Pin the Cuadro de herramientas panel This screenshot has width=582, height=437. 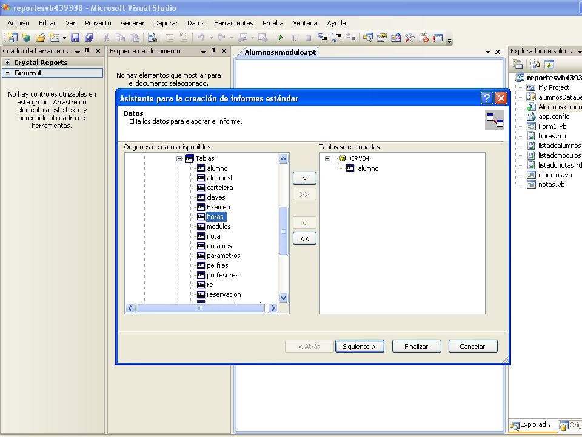(x=87, y=51)
